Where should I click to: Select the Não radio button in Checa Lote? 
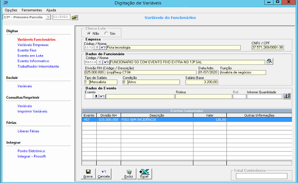pyautogui.click(x=89, y=33)
